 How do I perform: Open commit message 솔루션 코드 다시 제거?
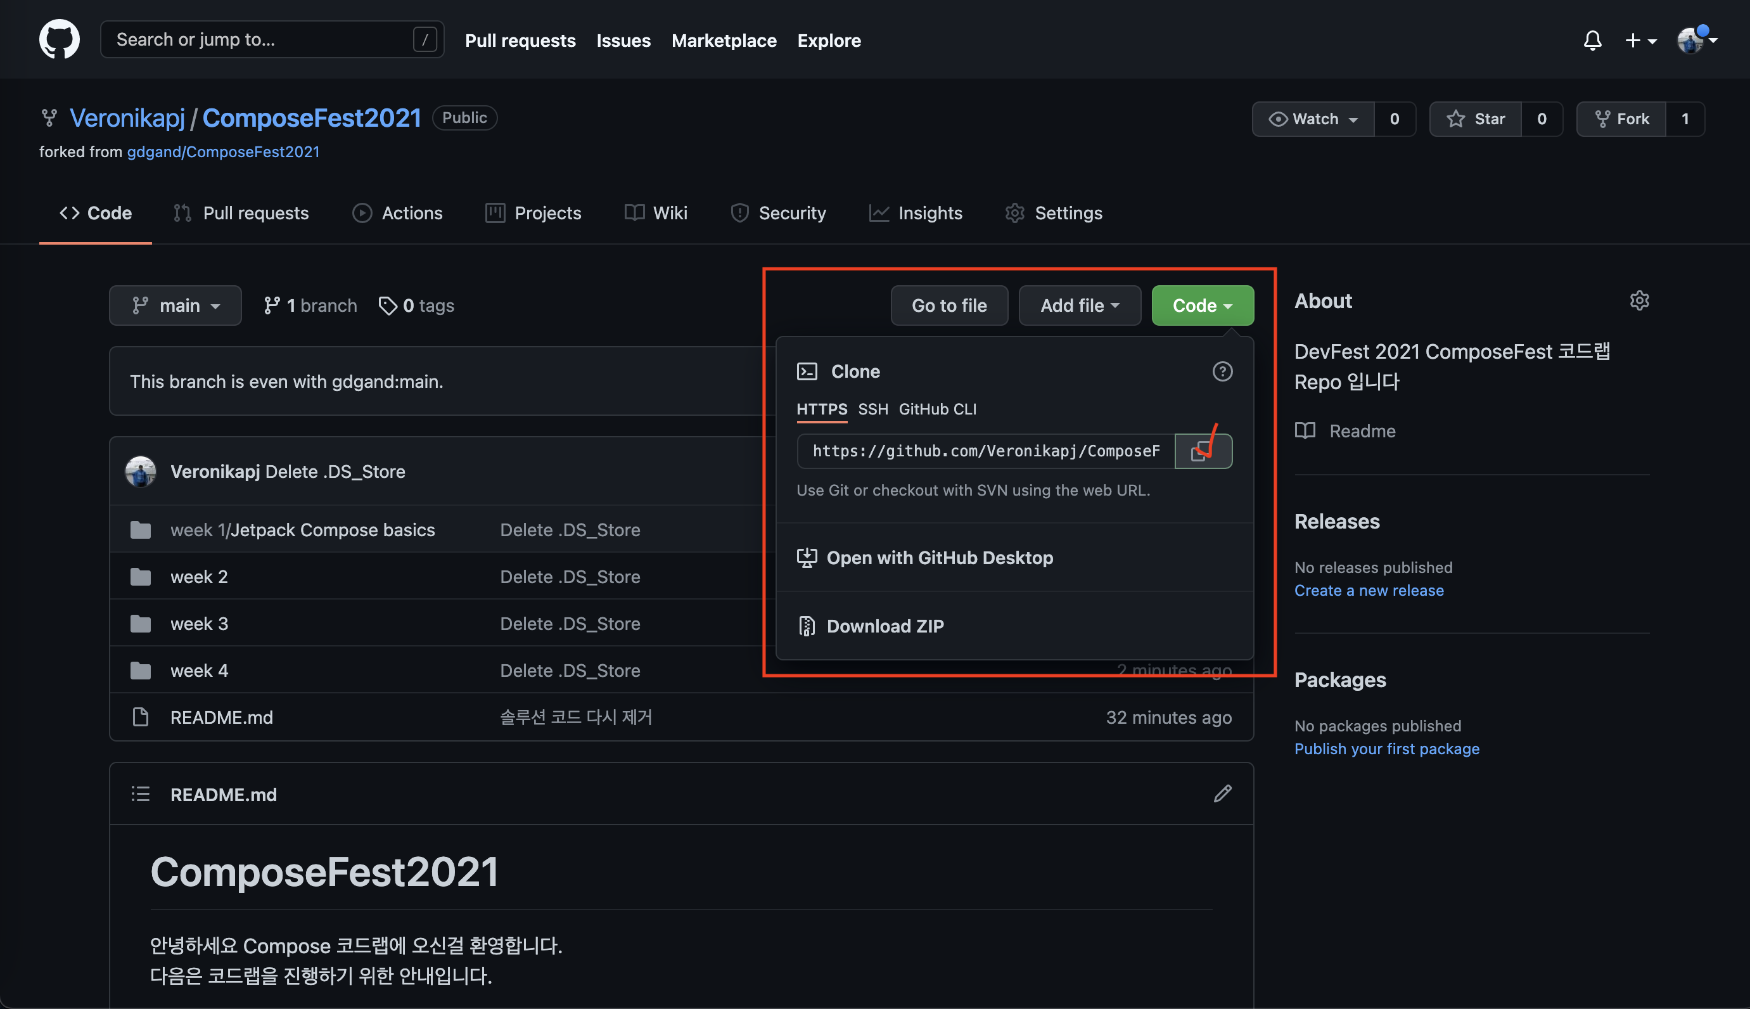click(577, 717)
